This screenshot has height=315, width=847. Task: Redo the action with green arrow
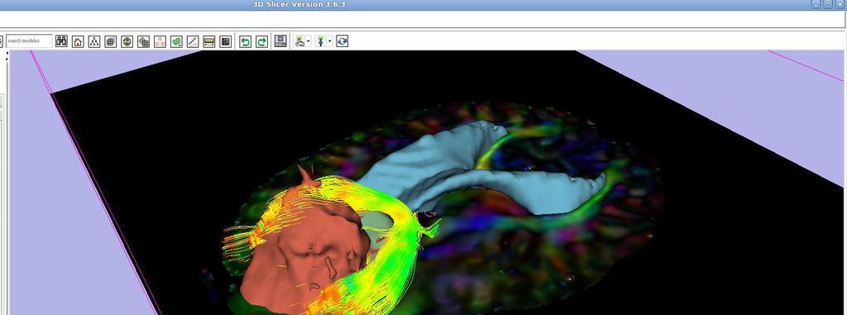point(261,41)
